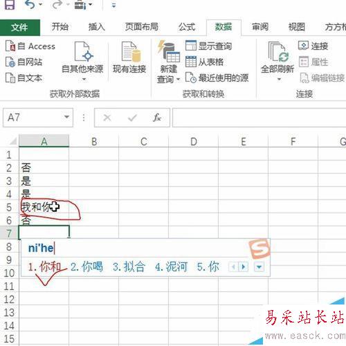Go to next IME candidate page
Viewport: 346px width, 346px height.
coord(243,267)
